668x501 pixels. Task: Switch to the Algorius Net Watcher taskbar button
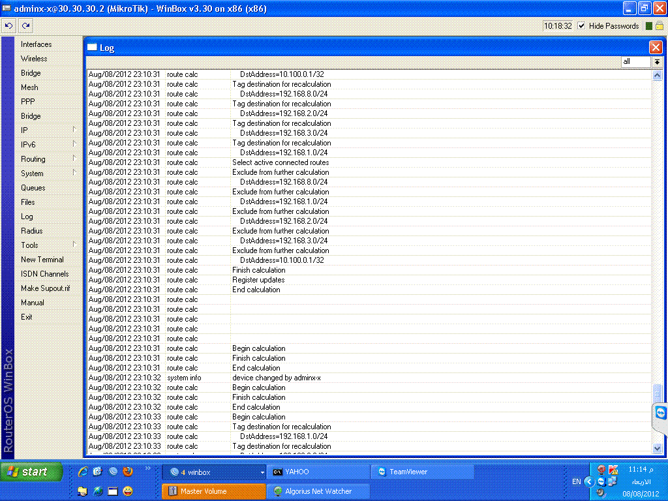click(x=318, y=491)
